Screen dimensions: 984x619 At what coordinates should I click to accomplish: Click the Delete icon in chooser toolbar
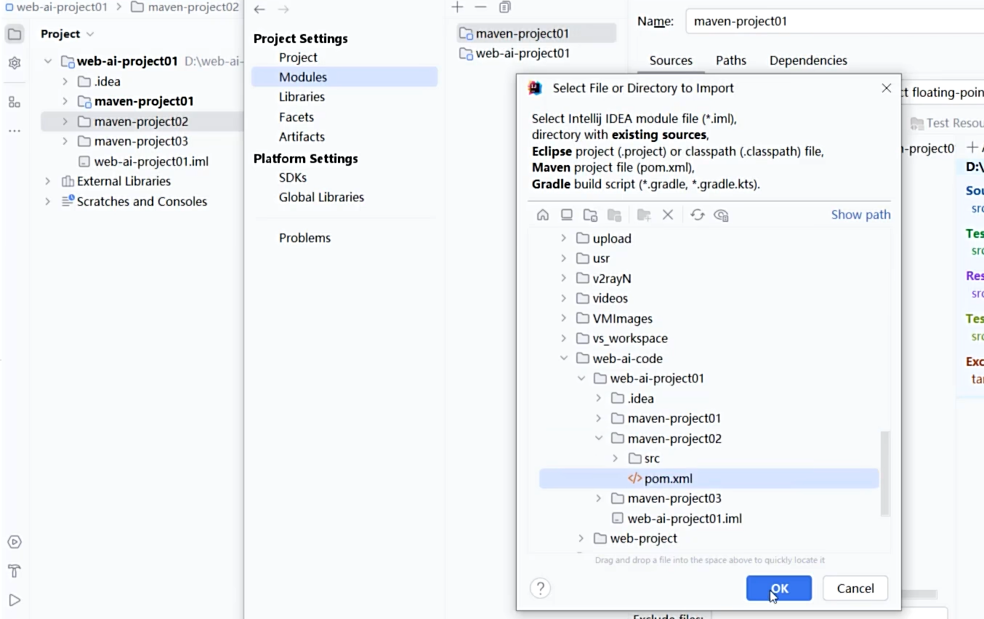coord(668,215)
